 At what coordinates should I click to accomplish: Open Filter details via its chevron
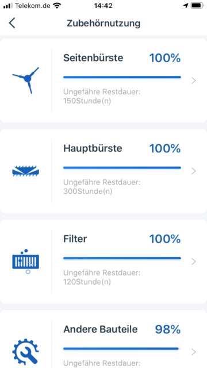tap(194, 262)
